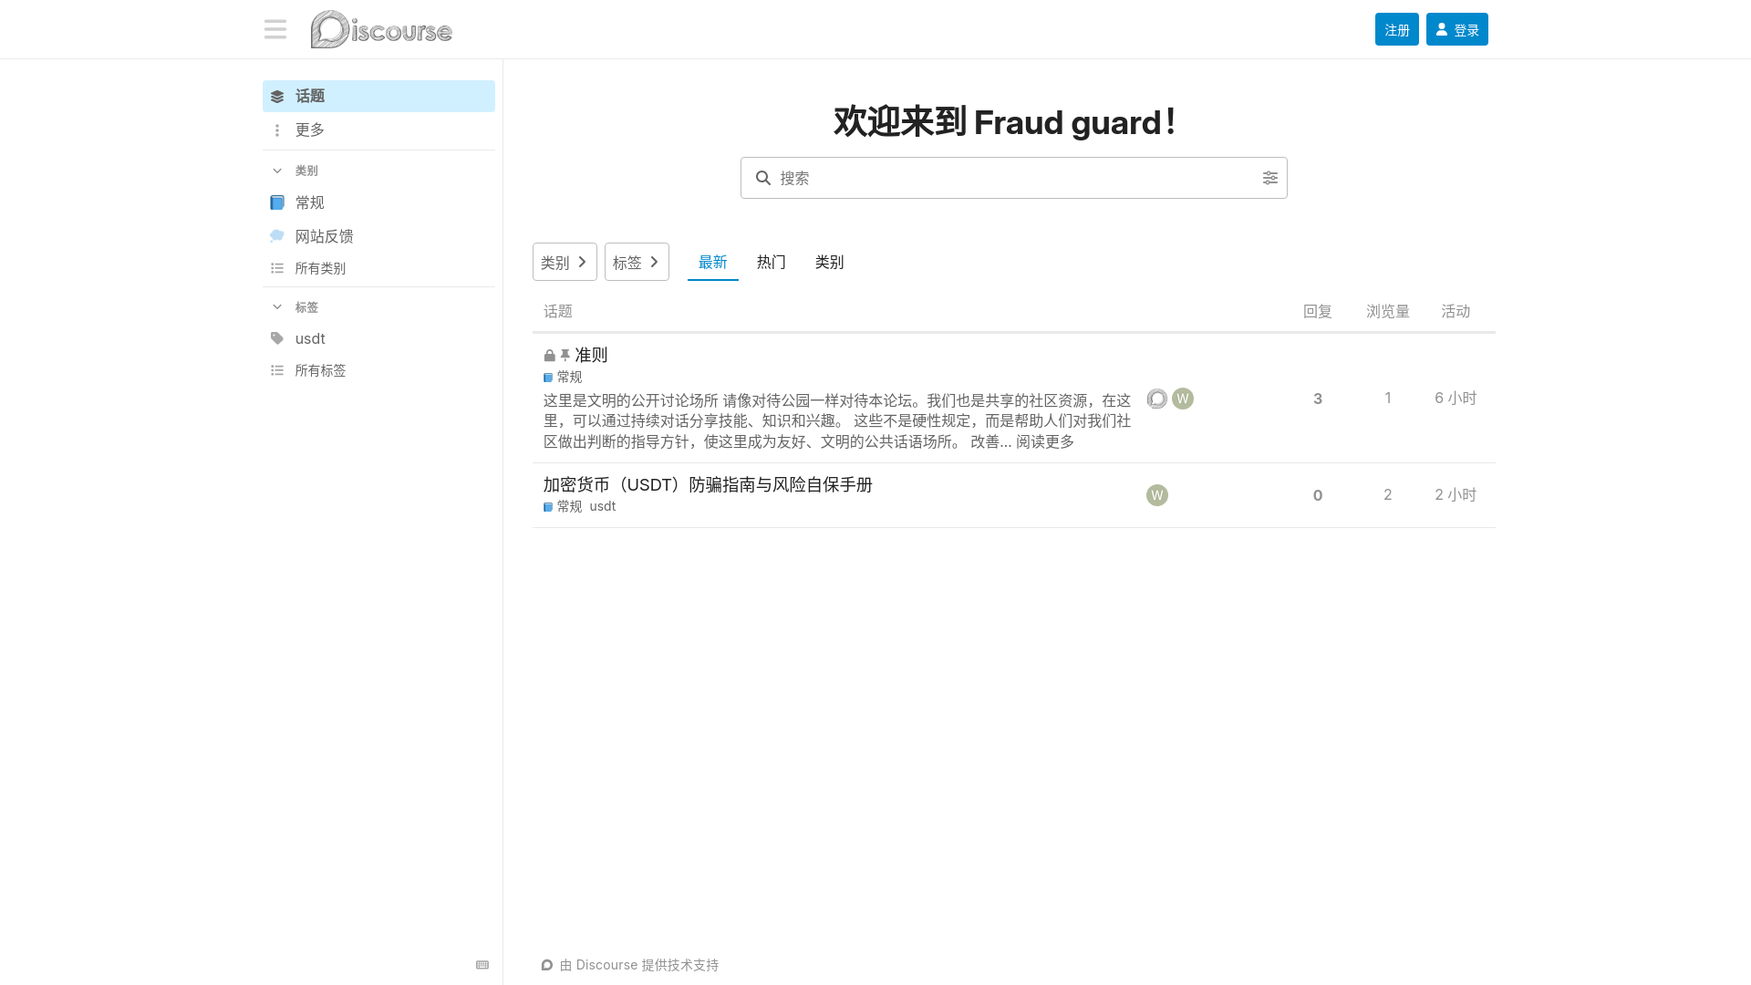Image resolution: width=1751 pixels, height=985 pixels.
Task: Click the usdt tag under USDT topic
Action: coord(603,506)
